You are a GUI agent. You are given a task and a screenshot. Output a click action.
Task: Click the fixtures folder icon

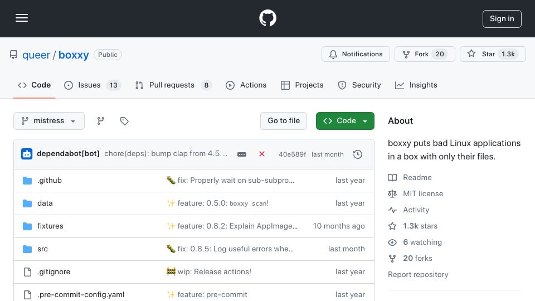(x=27, y=226)
